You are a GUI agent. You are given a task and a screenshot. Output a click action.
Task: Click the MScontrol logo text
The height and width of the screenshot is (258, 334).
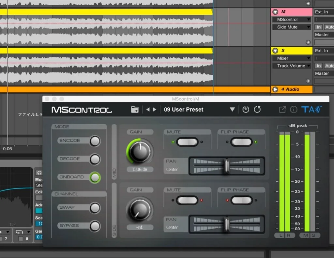point(82,110)
